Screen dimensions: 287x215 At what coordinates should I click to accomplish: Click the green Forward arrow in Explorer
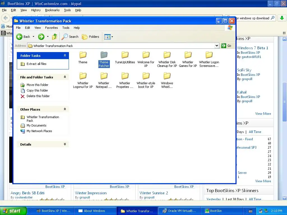(x=41, y=37)
